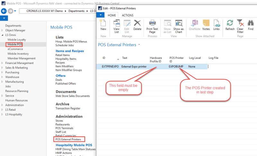Go forward with grey forward arrow
Image resolution: width=257 pixels, height=156 pixels.
coord(10,11)
